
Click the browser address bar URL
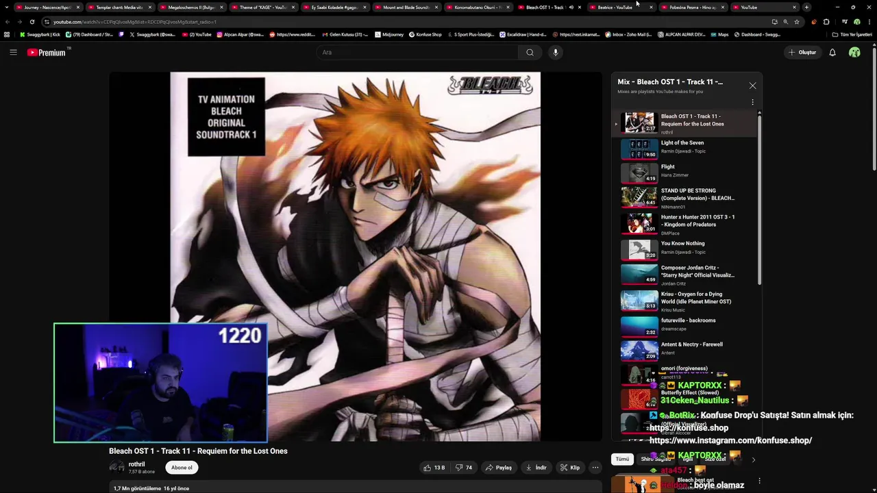point(135,22)
